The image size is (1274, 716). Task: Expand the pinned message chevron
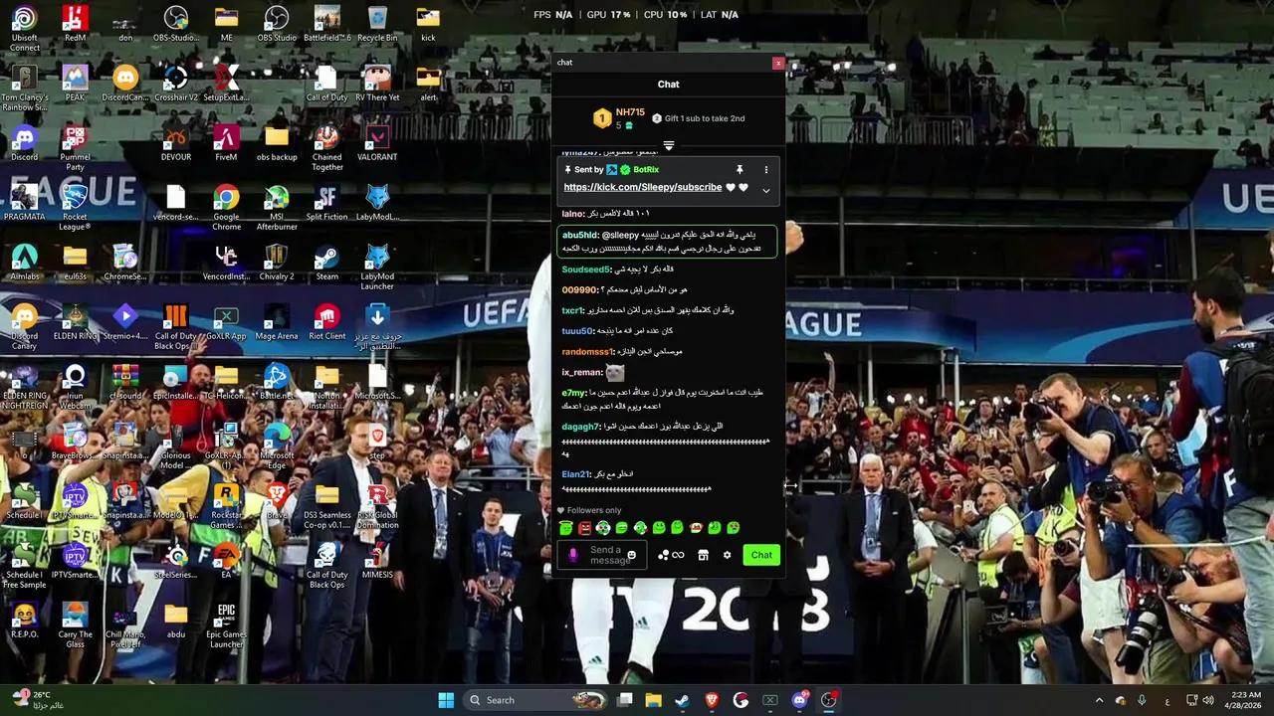pyautogui.click(x=765, y=190)
